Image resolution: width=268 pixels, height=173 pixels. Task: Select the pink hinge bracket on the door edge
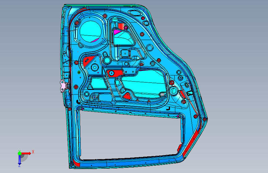click(64, 86)
